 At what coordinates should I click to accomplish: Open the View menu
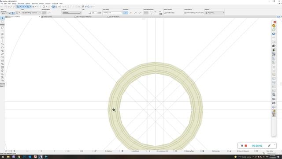click(9, 4)
